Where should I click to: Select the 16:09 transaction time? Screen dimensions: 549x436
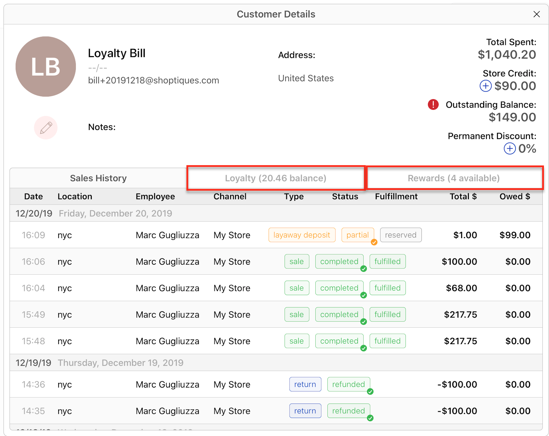coord(33,235)
